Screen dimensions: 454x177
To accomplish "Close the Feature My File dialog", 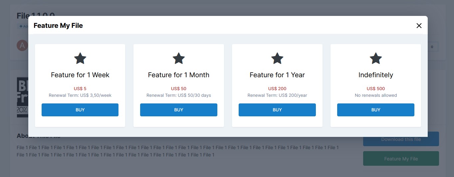I will pos(419,26).
